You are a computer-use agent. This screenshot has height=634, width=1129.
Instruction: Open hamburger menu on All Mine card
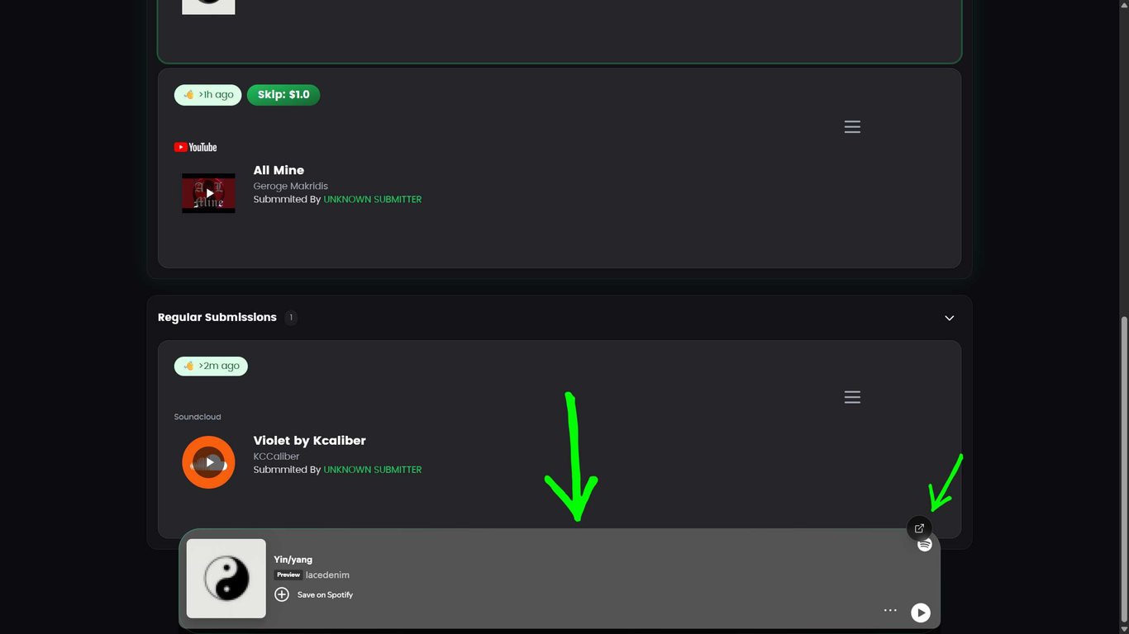852,127
